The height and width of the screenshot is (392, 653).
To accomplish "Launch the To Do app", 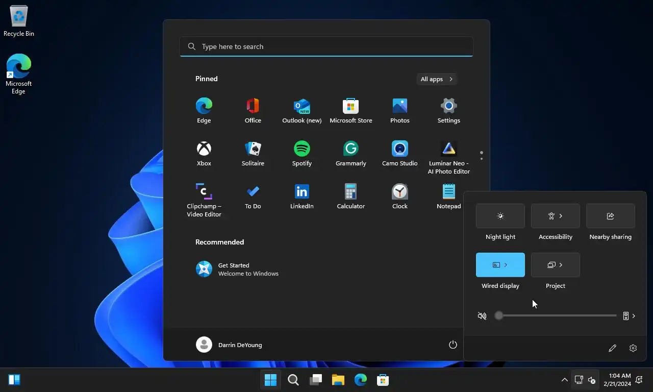I will tap(253, 196).
